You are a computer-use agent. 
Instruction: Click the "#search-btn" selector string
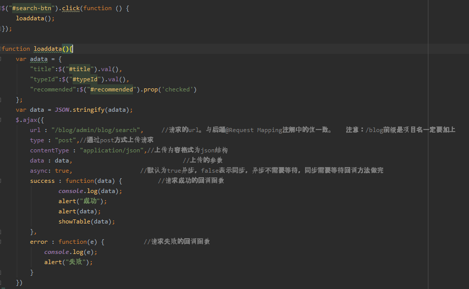[31, 8]
